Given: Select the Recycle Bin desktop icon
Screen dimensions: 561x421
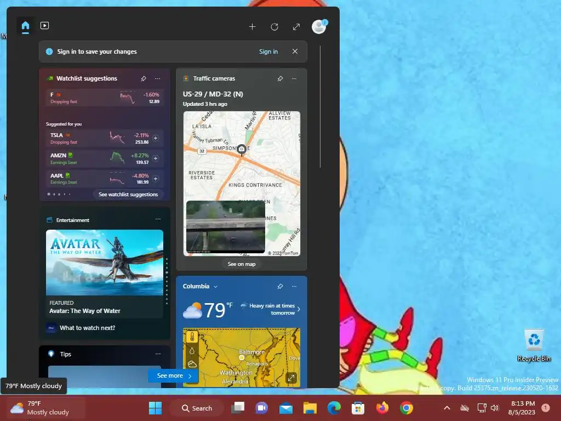Looking at the screenshot, I should tap(534, 346).
